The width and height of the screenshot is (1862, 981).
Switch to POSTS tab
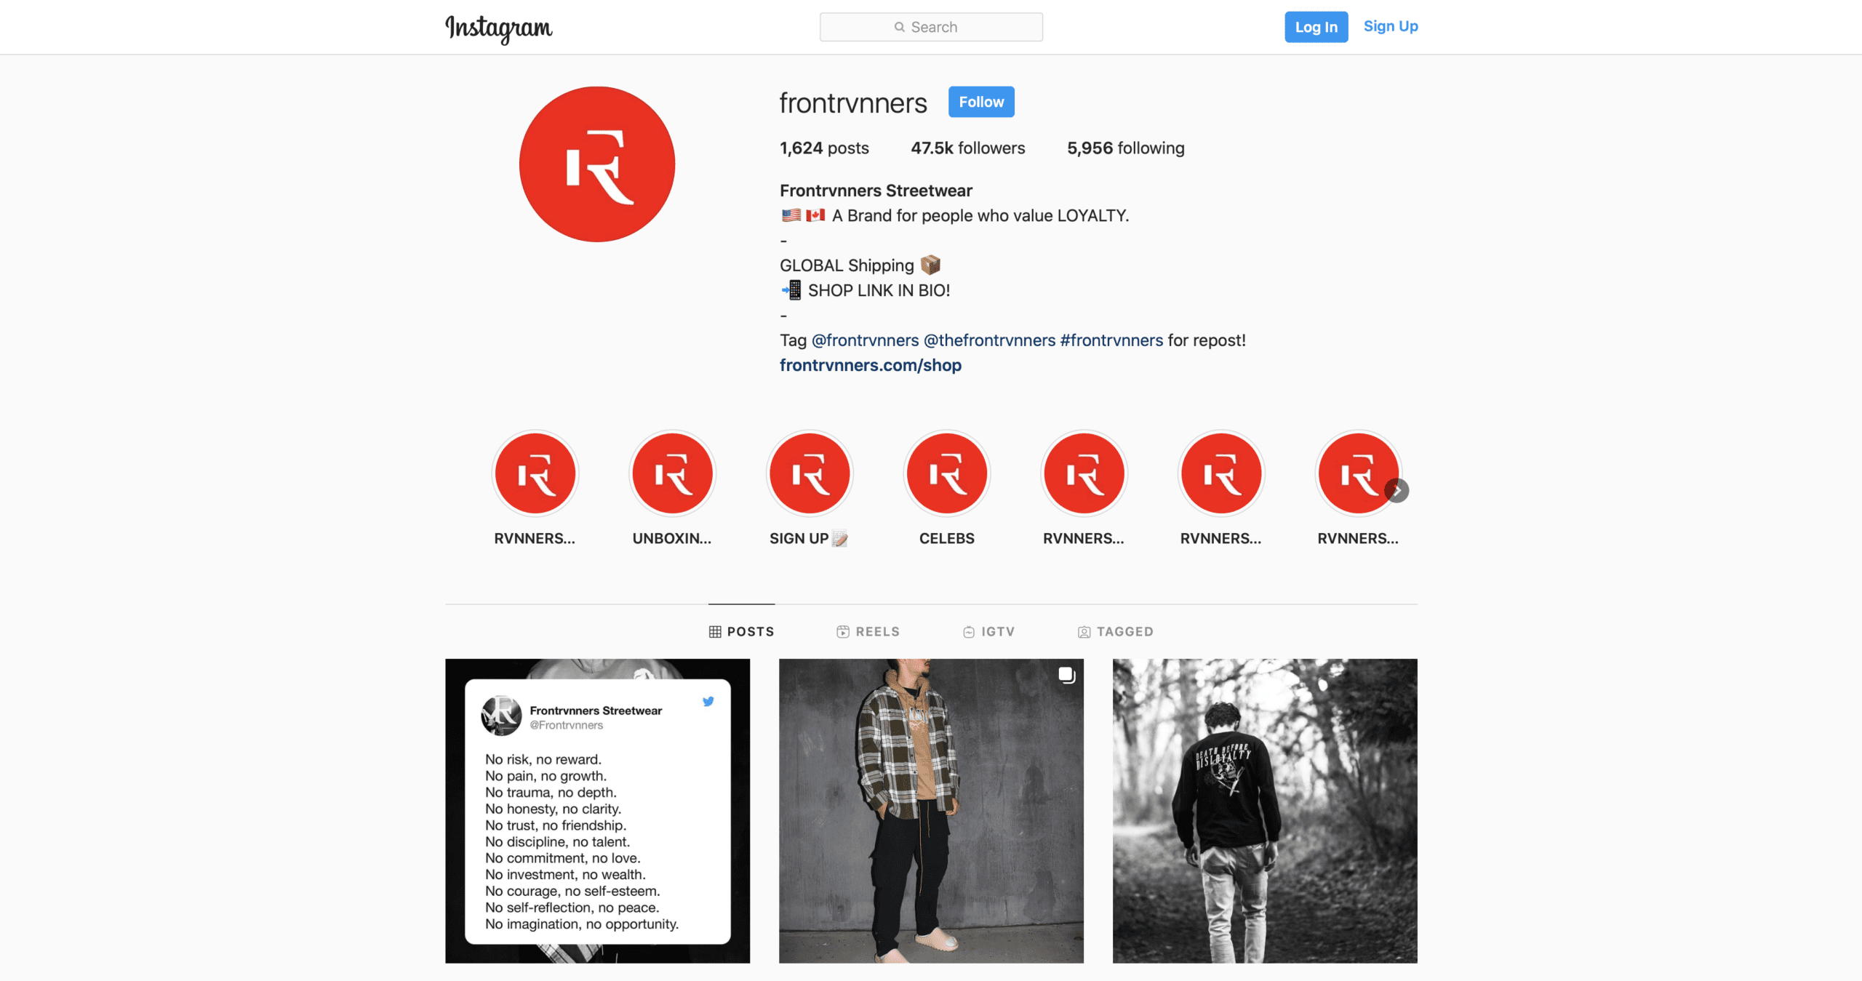[x=739, y=631]
